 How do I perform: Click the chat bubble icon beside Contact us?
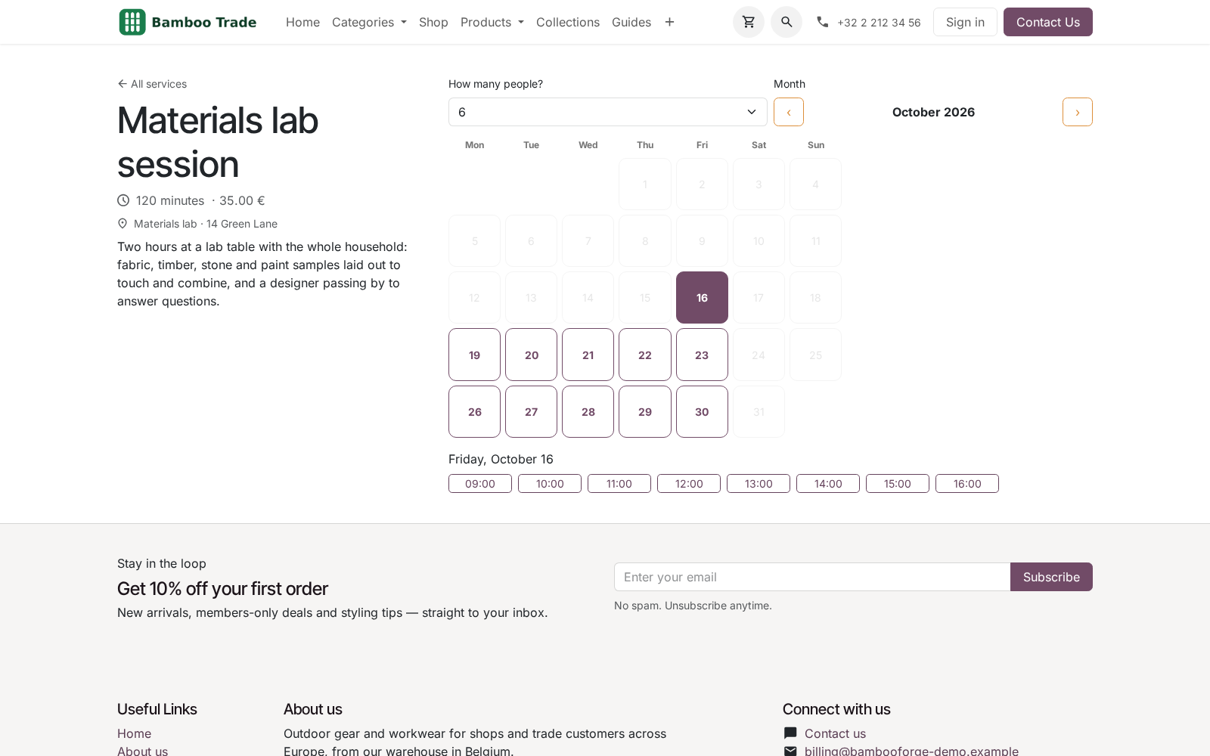790,733
